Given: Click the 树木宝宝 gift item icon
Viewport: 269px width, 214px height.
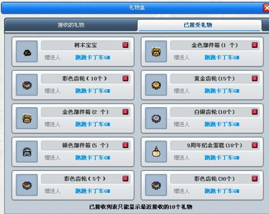Looking at the screenshot, I should 27,51.
